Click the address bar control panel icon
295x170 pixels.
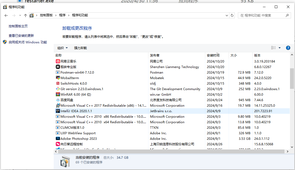32,16
